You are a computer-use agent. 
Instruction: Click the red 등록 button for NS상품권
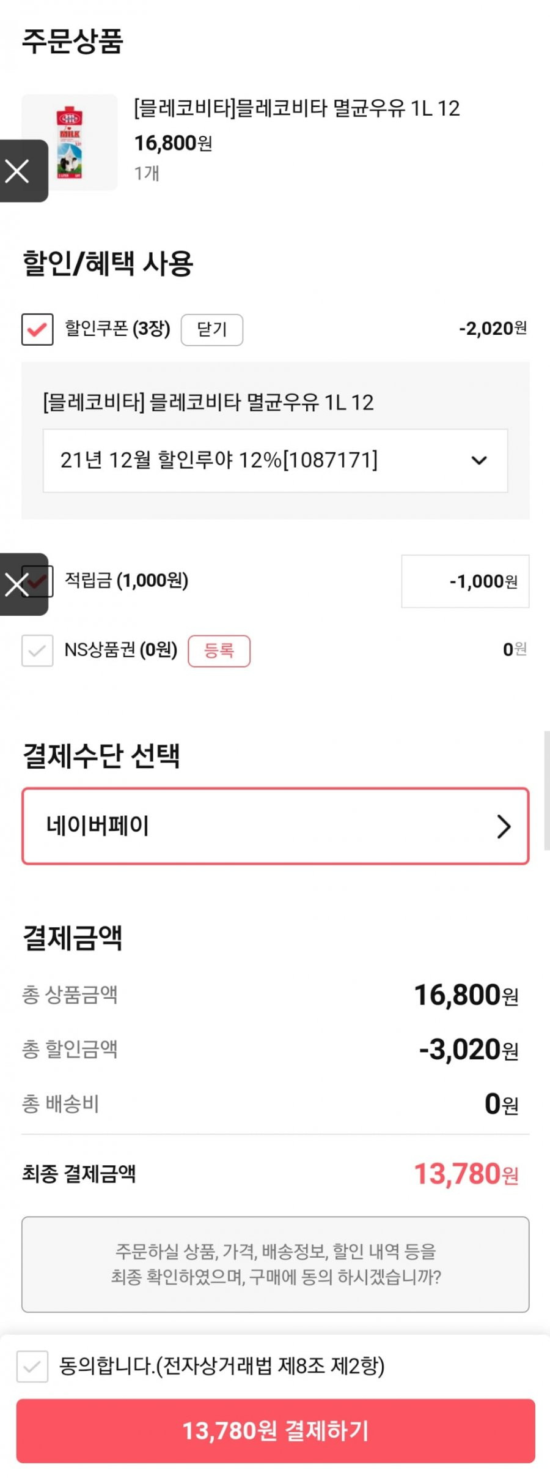pos(219,651)
